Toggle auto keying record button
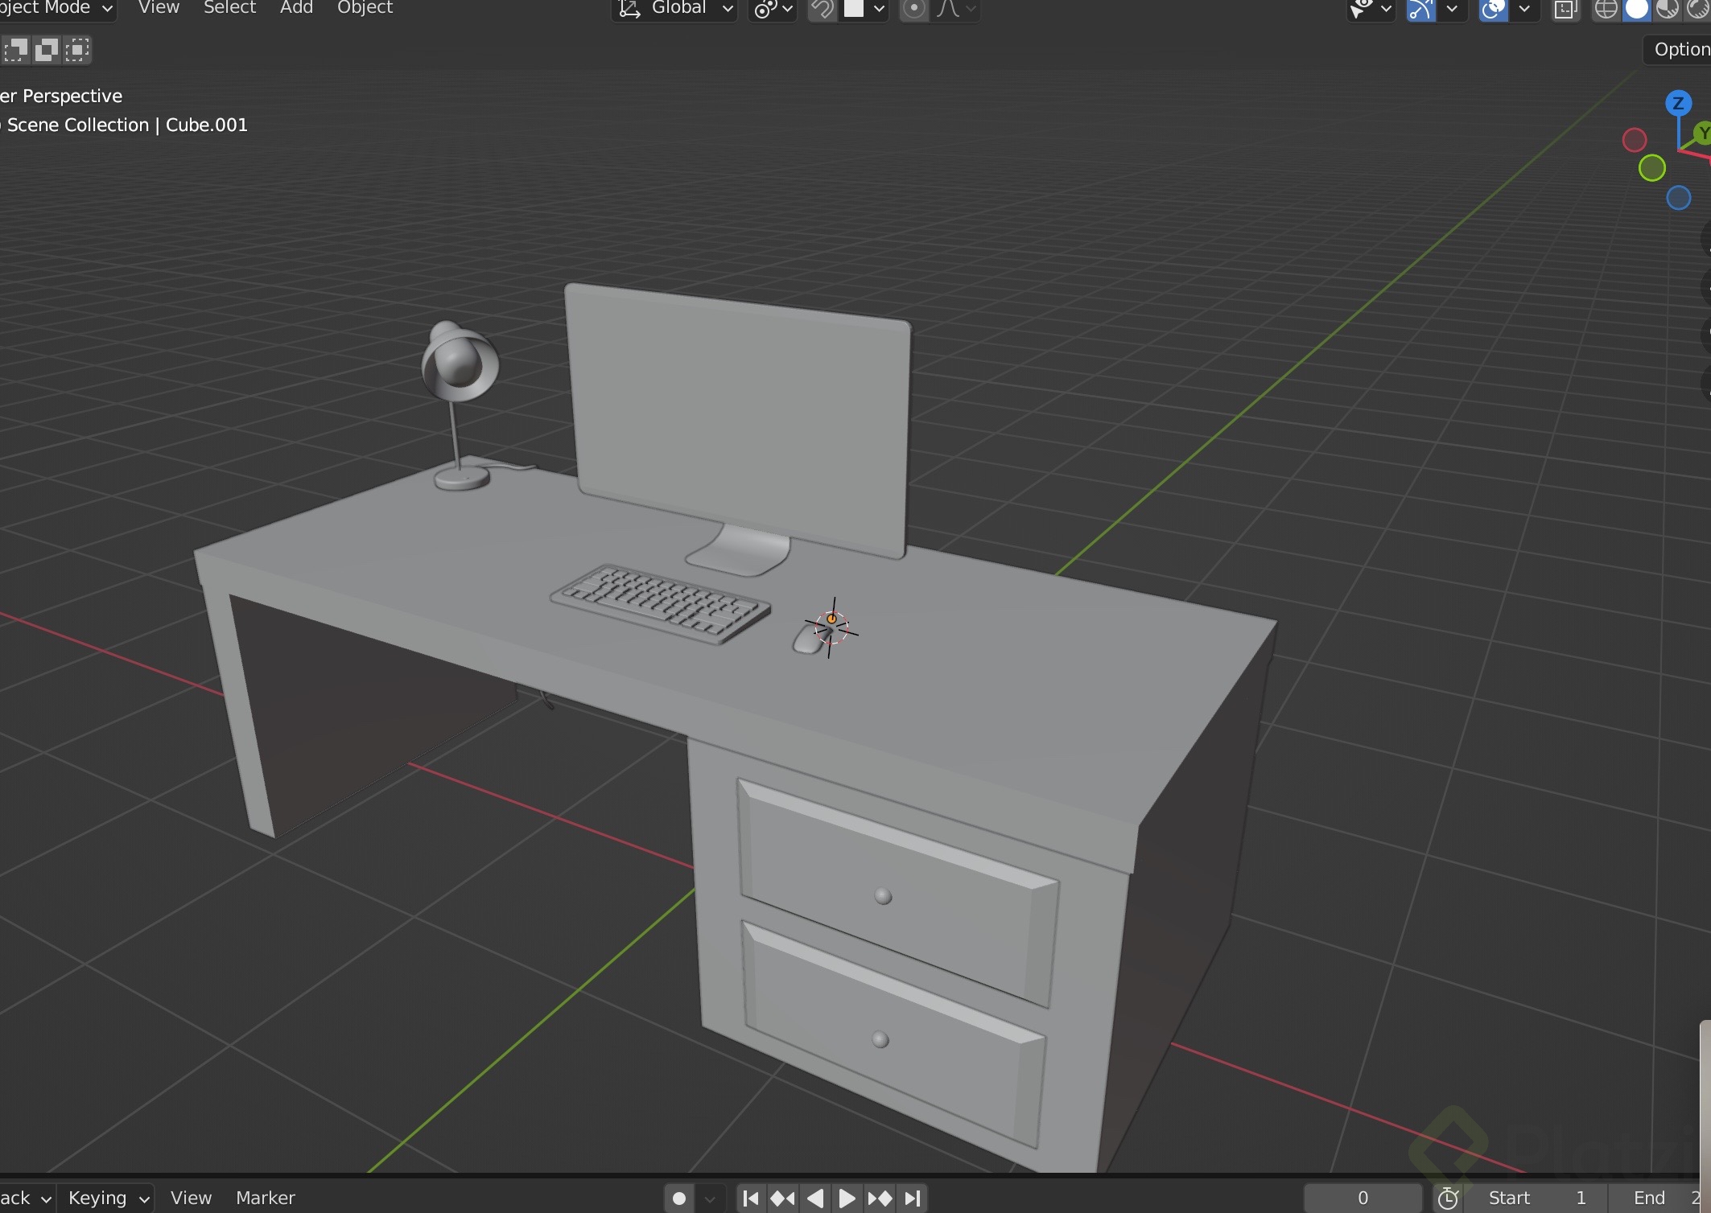 (678, 1199)
